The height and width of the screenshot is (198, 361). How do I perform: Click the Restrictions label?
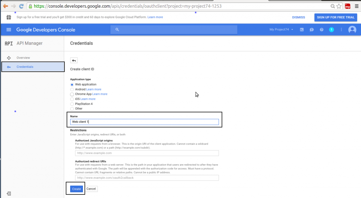(78, 130)
